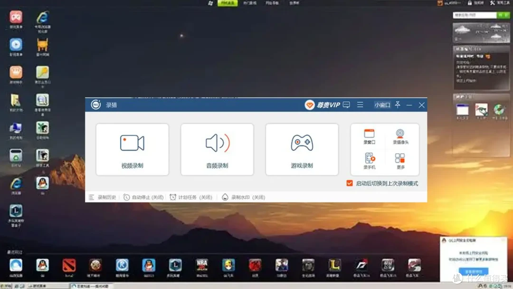Switch to 小窗口 mini window mode
The image size is (513, 289).
coord(382,105)
